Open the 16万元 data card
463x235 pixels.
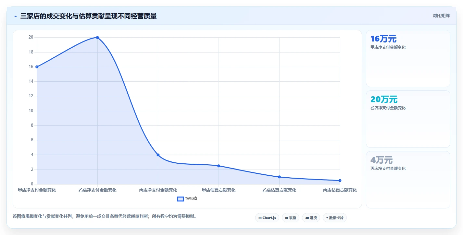click(x=408, y=58)
